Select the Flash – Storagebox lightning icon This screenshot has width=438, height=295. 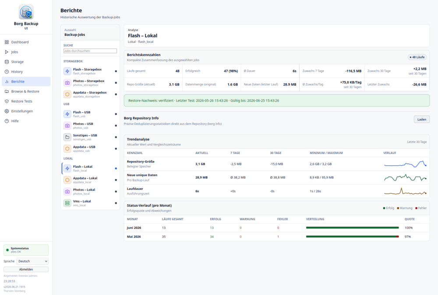click(x=67, y=71)
